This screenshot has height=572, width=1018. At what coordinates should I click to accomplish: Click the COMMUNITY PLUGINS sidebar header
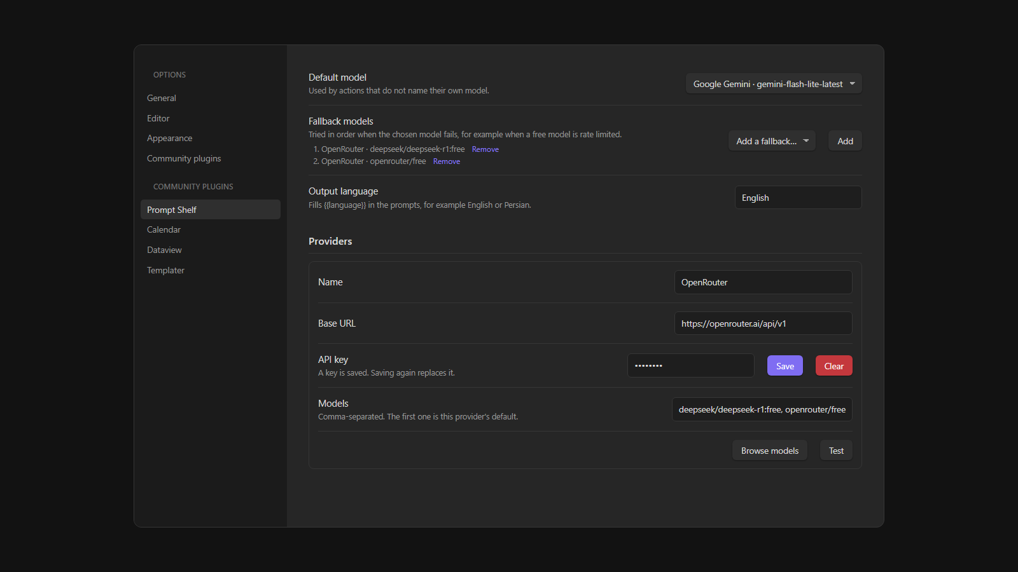[193, 187]
